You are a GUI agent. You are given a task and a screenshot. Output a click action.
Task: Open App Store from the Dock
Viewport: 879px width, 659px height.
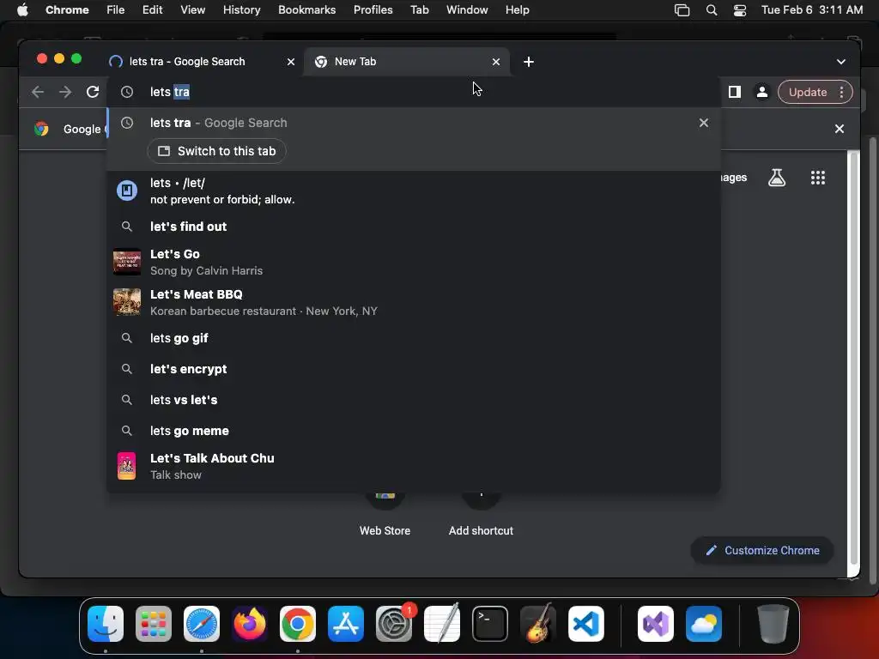pyautogui.click(x=346, y=624)
